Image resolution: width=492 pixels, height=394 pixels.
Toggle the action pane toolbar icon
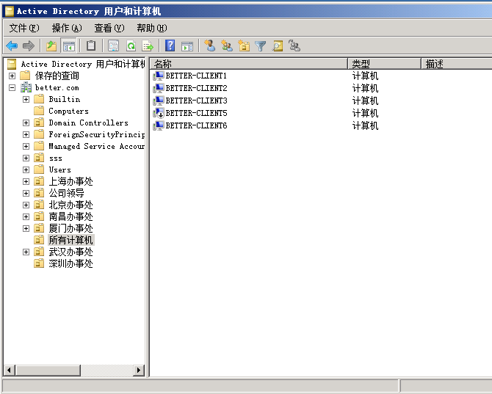tap(187, 46)
